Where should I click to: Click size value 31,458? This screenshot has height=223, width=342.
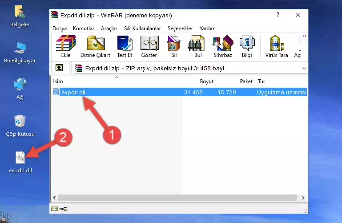(x=193, y=92)
